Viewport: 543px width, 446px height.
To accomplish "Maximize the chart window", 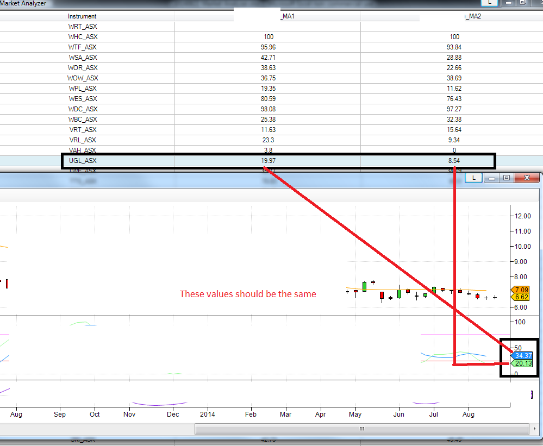I will click(507, 178).
